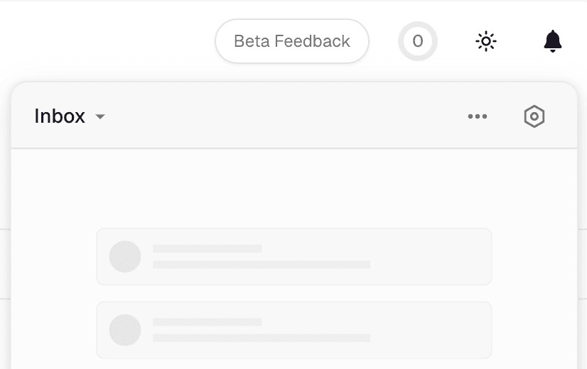The width and height of the screenshot is (587, 369).
Task: Click the long text line in second card
Action: click(262, 338)
